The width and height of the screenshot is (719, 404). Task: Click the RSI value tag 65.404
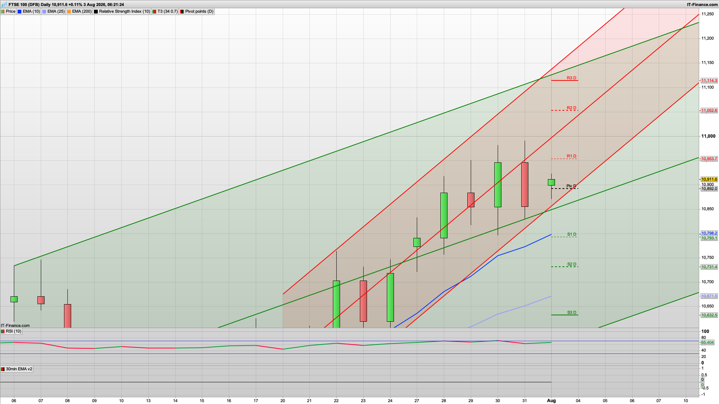pos(707,343)
